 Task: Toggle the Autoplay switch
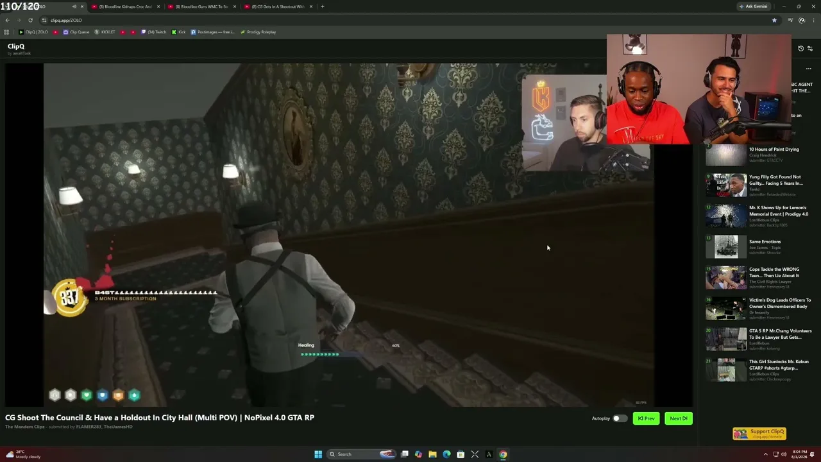pyautogui.click(x=620, y=418)
